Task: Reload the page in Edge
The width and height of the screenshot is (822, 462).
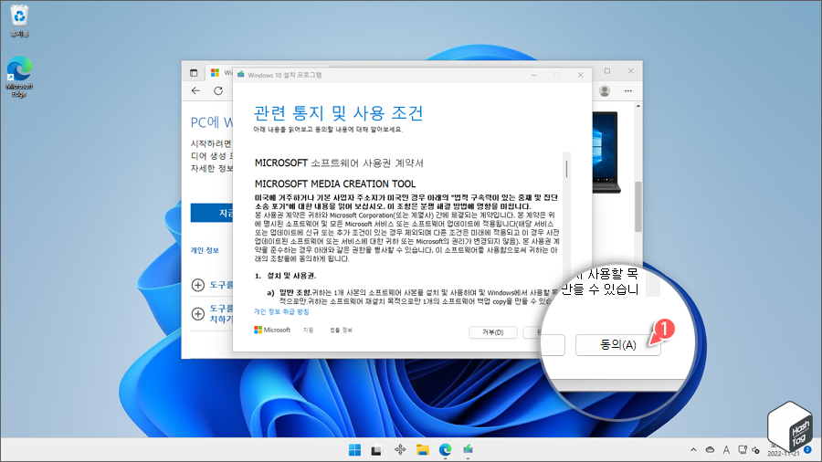Action: click(x=218, y=90)
